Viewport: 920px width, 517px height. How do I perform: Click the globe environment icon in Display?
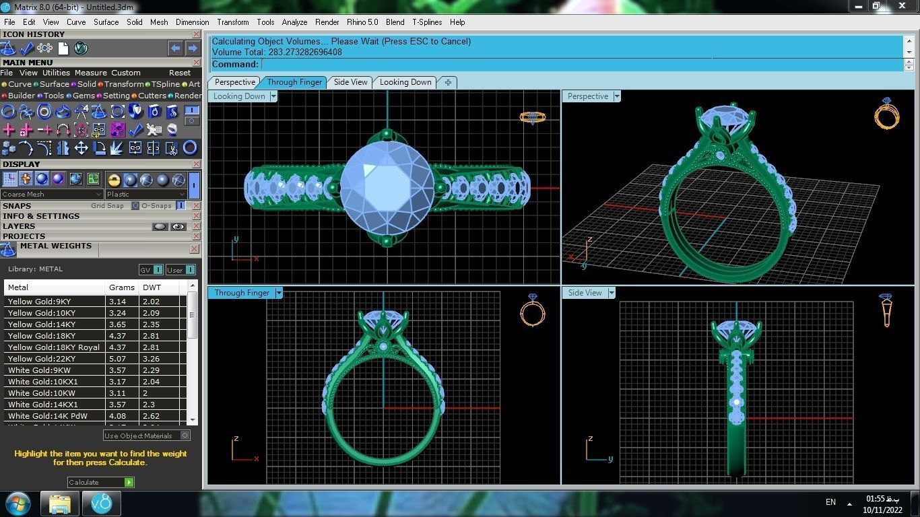tap(75, 178)
